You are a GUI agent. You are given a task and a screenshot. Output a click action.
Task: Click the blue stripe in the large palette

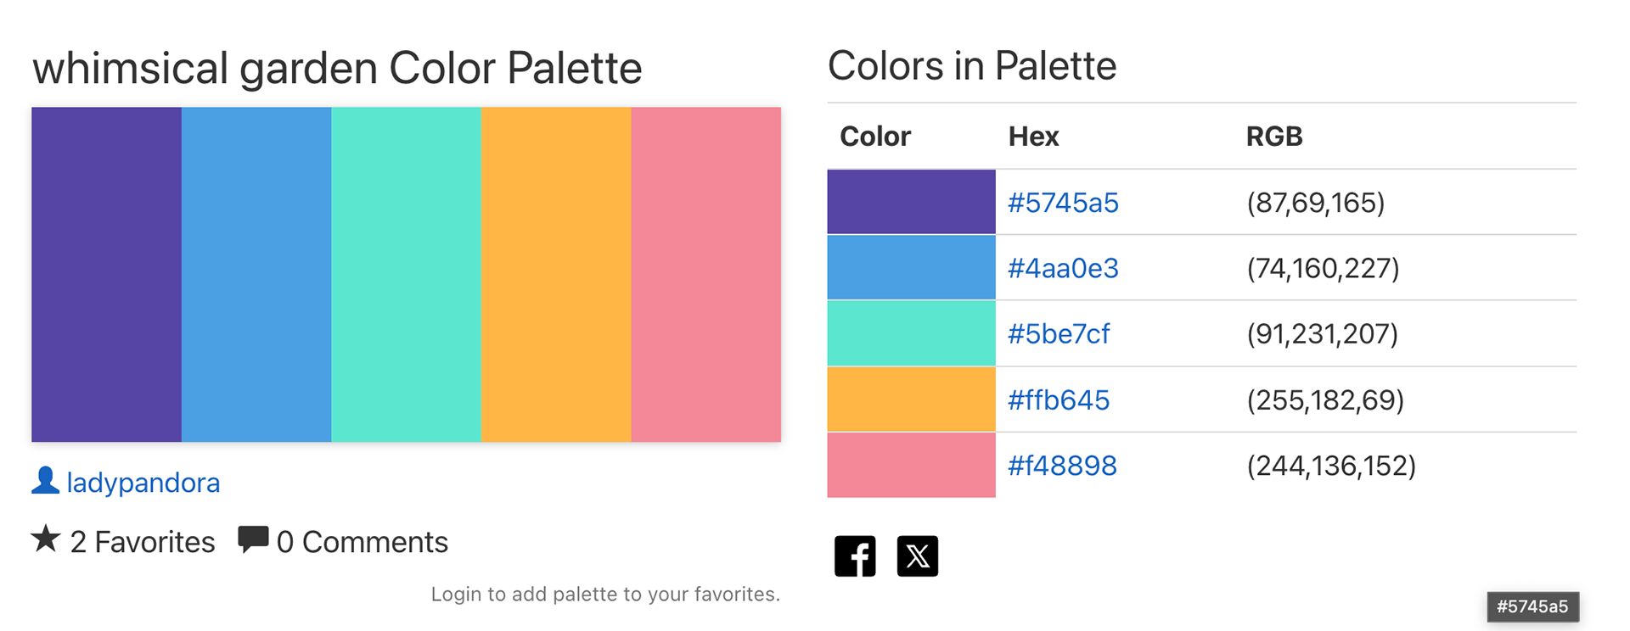pos(256,274)
